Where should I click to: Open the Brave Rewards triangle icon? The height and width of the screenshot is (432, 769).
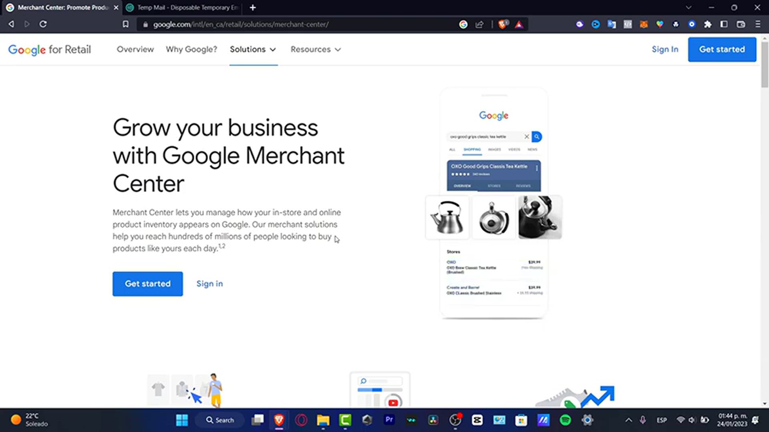tap(519, 24)
